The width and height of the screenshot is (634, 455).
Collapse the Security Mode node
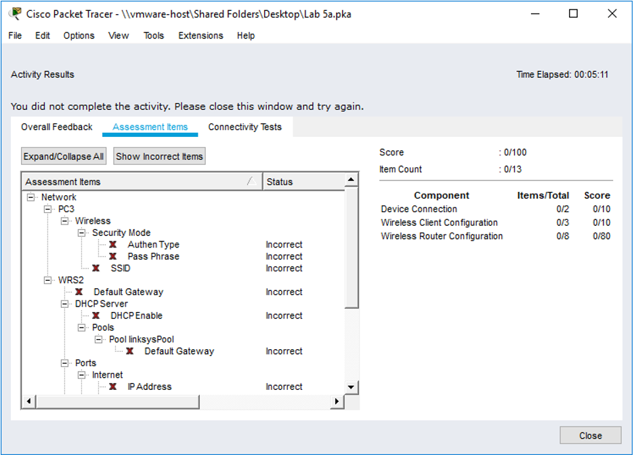pyautogui.click(x=81, y=233)
